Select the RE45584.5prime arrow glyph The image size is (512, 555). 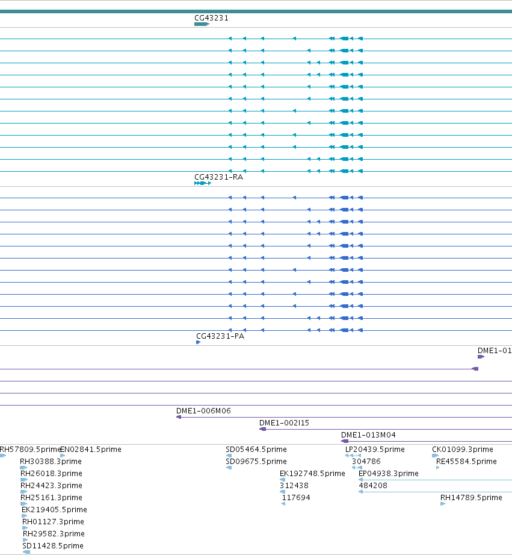[x=438, y=468]
